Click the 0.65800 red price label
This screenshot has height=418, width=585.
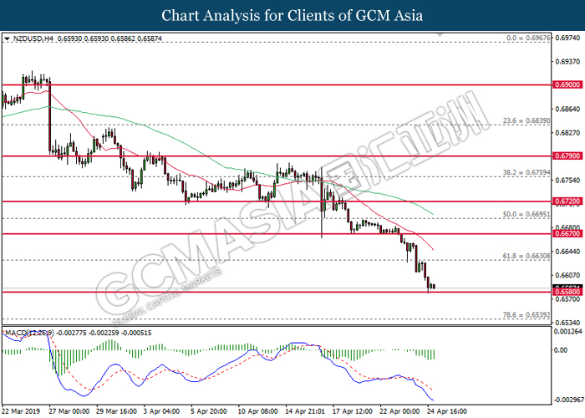click(567, 292)
